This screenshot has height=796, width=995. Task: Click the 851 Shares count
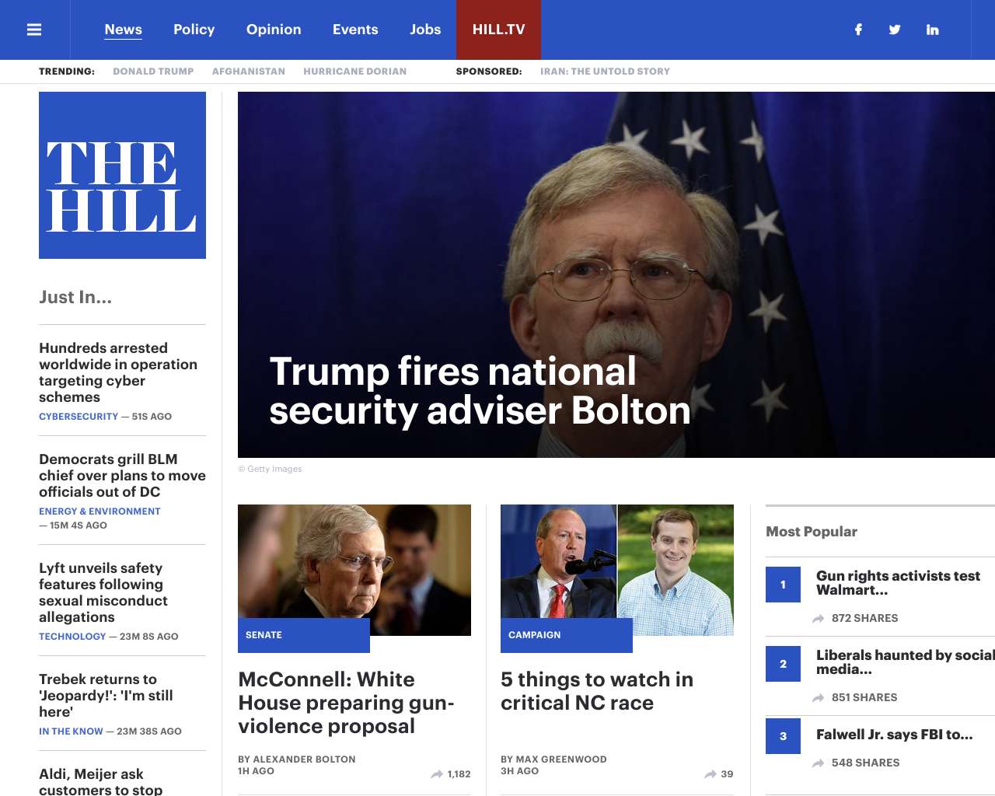click(x=864, y=698)
